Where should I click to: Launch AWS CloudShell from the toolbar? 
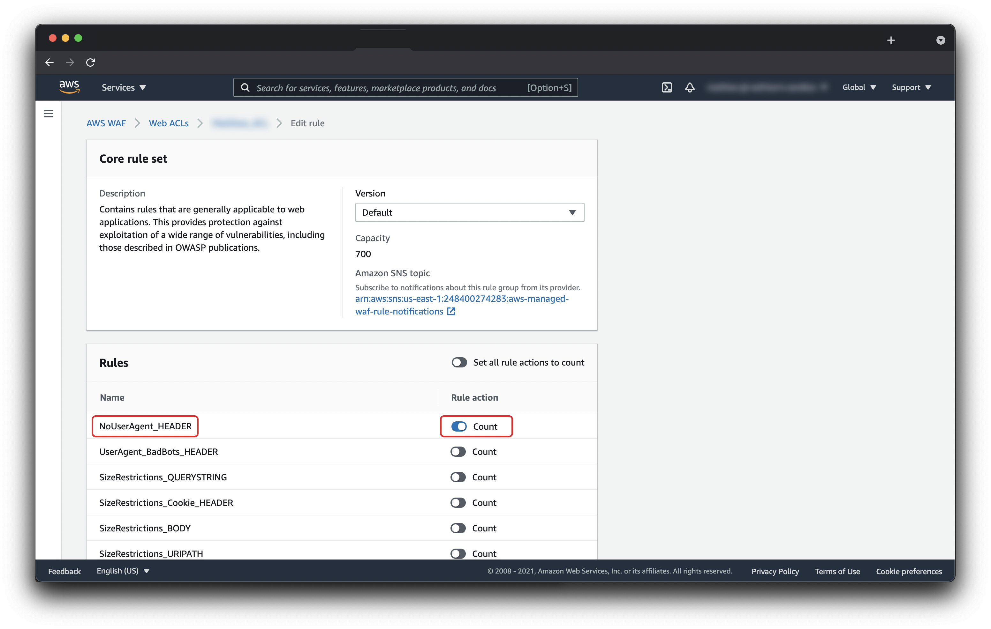(667, 87)
